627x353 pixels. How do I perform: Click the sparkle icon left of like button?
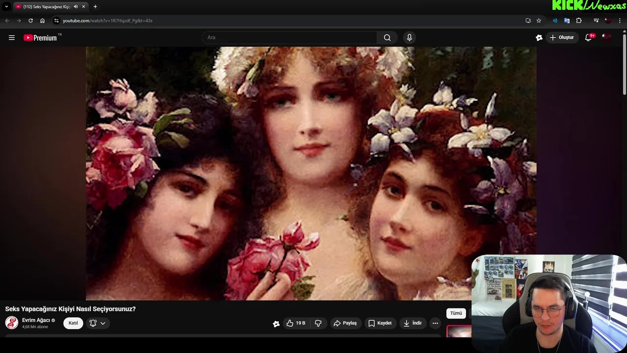(x=276, y=324)
